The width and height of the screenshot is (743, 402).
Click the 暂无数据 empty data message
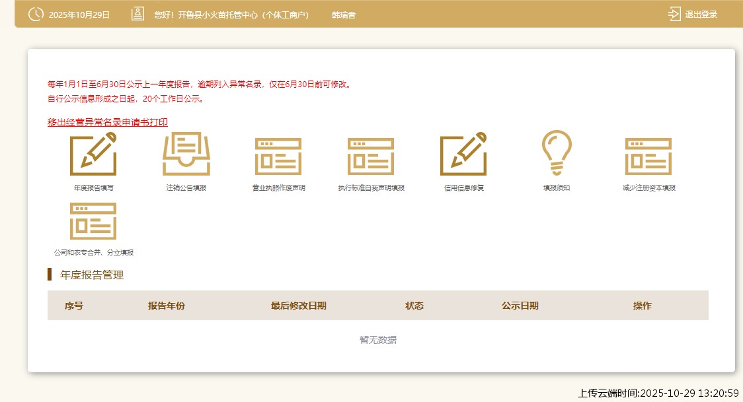(x=378, y=339)
